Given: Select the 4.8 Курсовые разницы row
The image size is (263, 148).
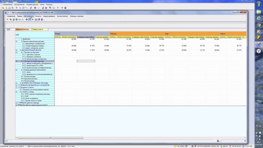Looking at the screenshot, I should pos(35,79).
